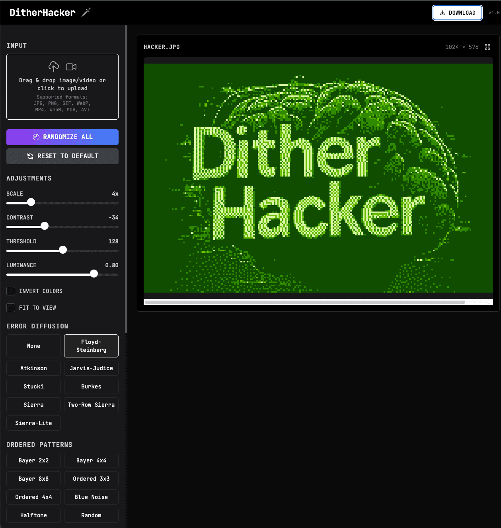Click the upload cloud icon in input area
501x528 pixels.
[53, 66]
